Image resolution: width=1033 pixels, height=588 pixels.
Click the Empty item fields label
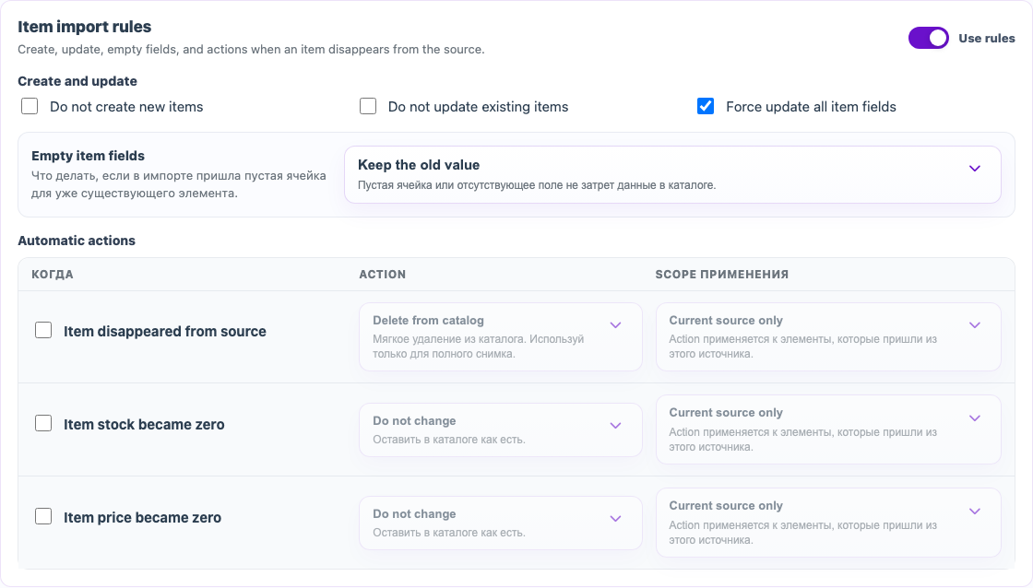click(88, 156)
